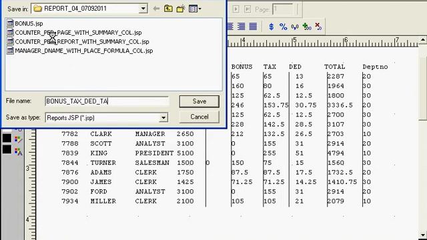
Task: Click the PRESIDENT job cell
Action: (154, 153)
